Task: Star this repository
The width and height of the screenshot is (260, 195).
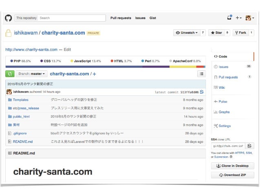Action: (x=216, y=33)
